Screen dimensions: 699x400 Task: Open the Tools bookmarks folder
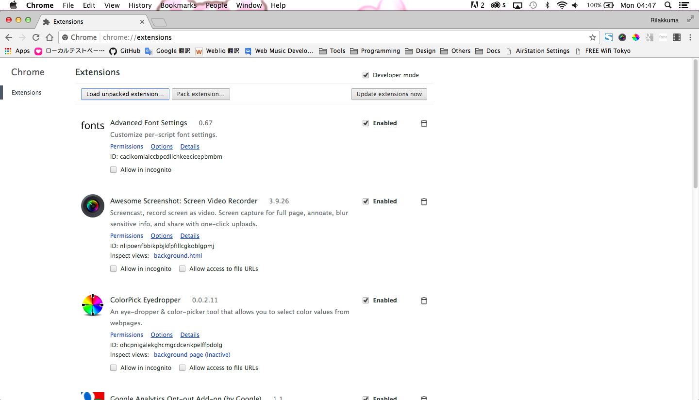pos(332,51)
